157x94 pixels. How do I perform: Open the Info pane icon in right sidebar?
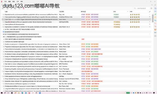tap(155, 8)
